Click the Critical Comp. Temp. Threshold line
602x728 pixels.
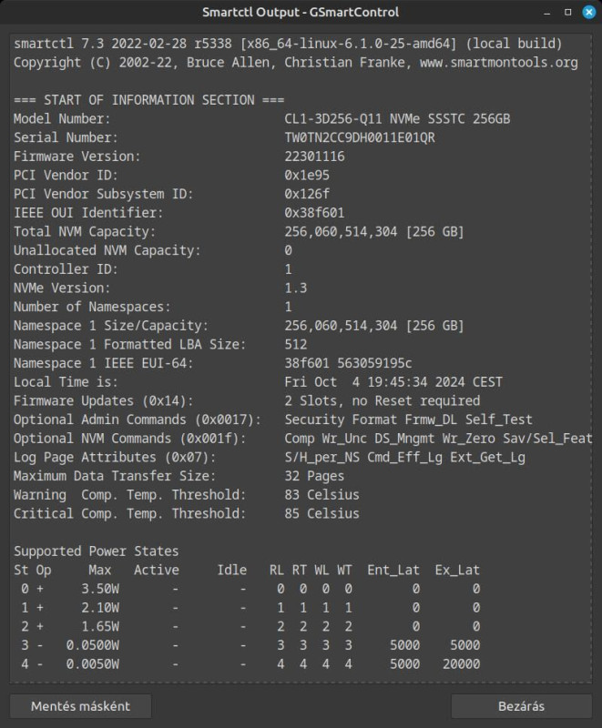coord(187,513)
